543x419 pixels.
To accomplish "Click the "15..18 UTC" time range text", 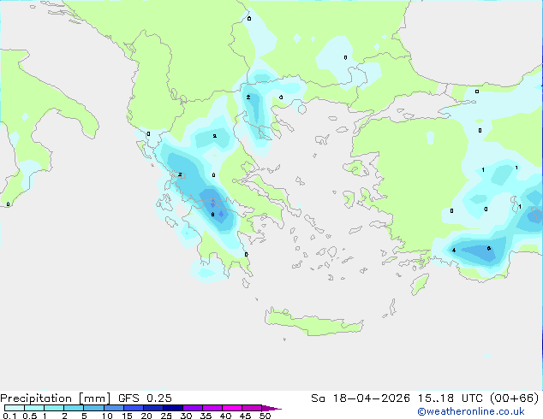I will [x=450, y=398].
